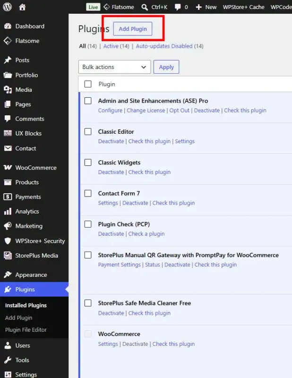Image resolution: width=292 pixels, height=378 pixels.
Task: Click the comments bubble icon in admin bar
Action: click(x=178, y=7)
